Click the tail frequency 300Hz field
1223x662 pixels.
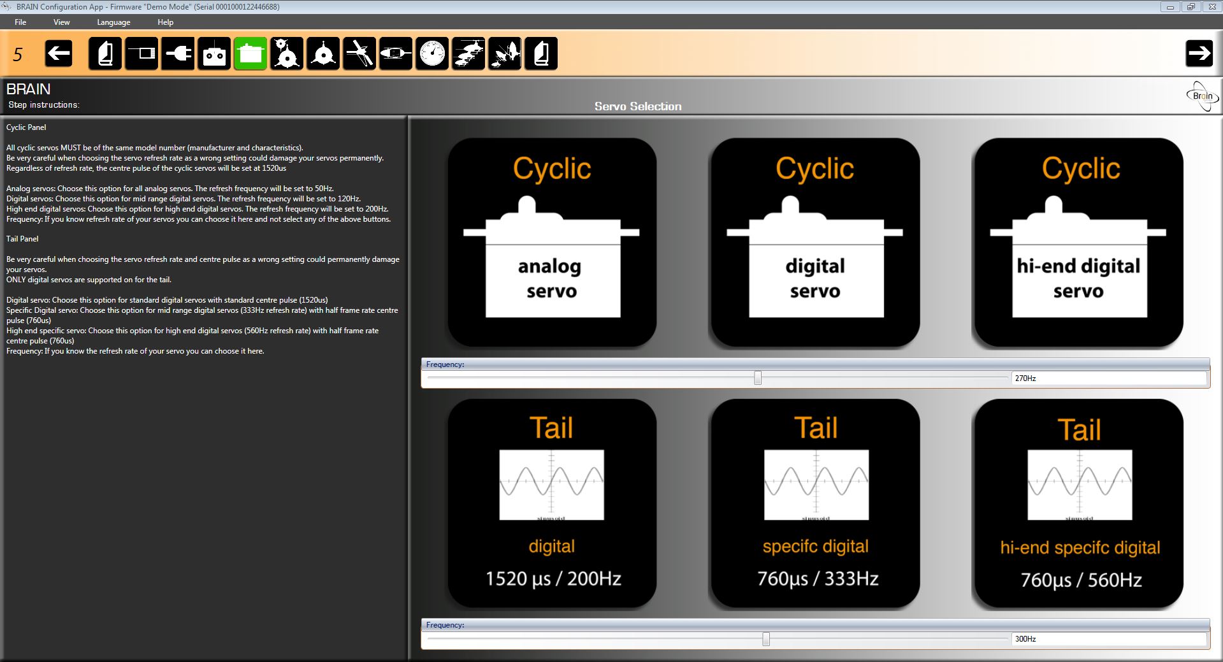1108,638
